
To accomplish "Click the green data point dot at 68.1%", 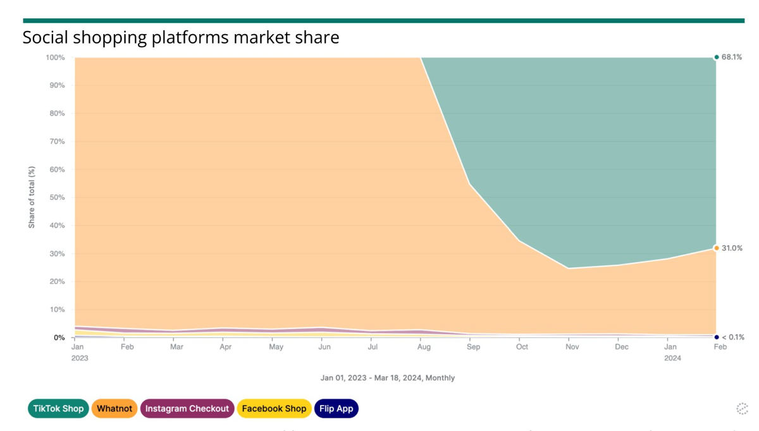I will (x=717, y=58).
